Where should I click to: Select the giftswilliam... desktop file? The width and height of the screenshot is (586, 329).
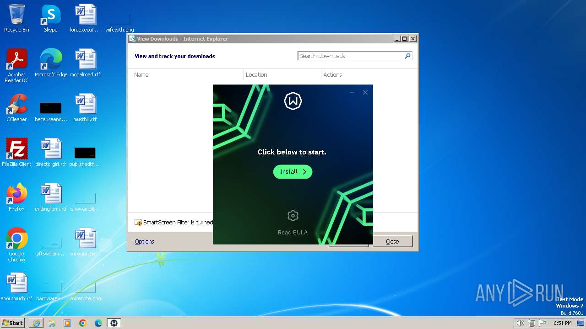tap(51, 247)
